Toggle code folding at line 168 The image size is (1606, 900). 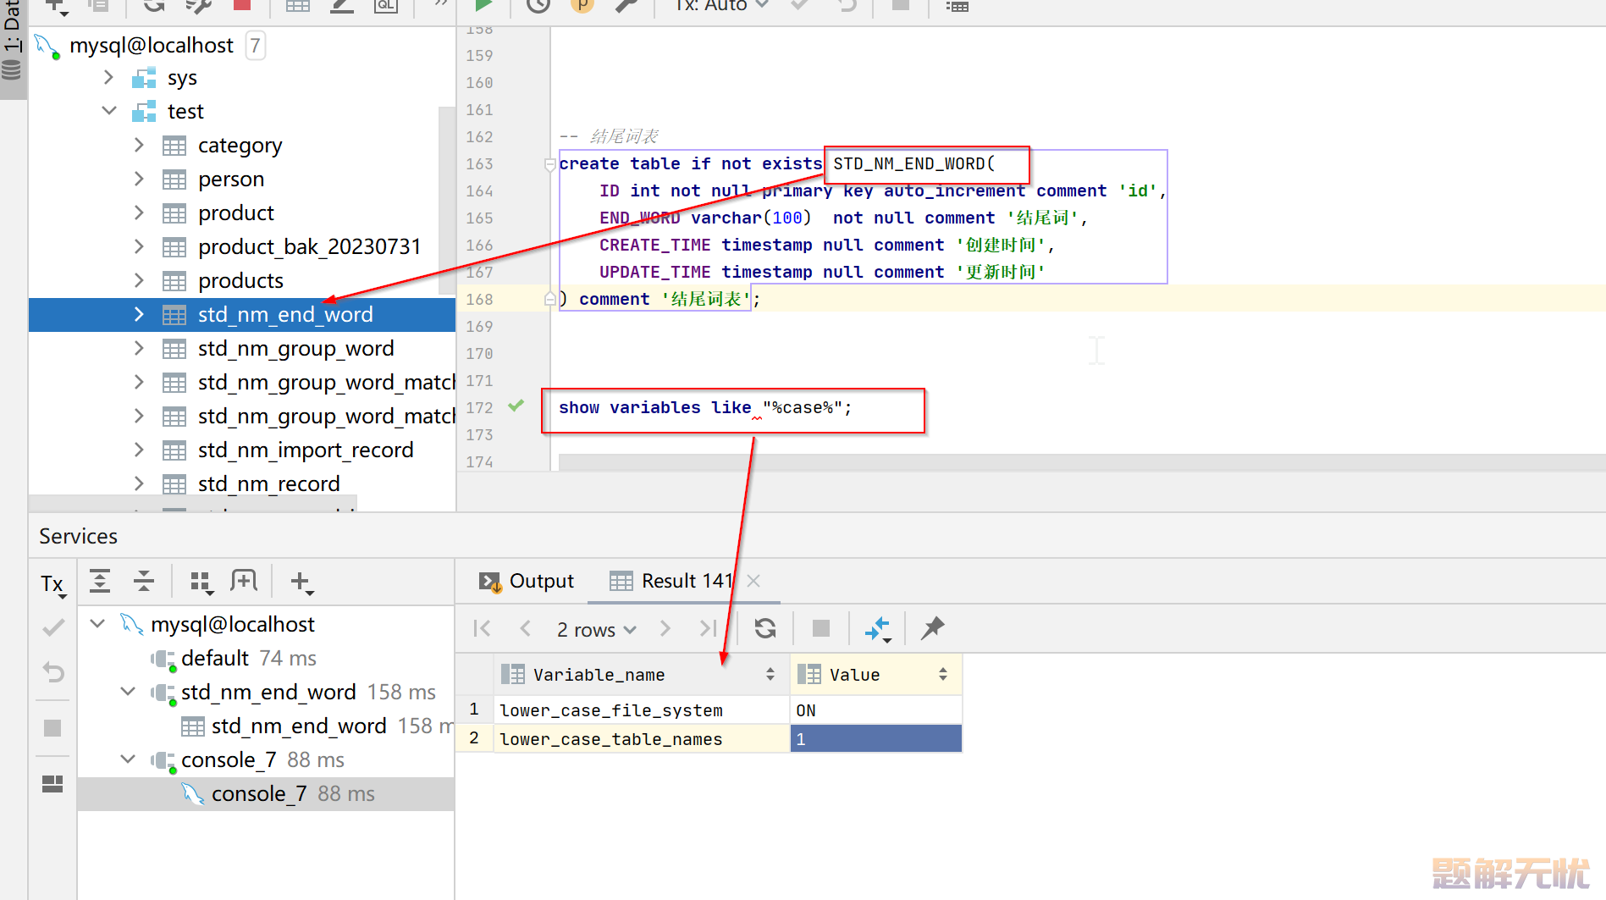tap(549, 299)
